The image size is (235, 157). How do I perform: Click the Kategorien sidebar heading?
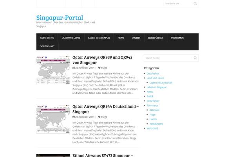point(151,68)
